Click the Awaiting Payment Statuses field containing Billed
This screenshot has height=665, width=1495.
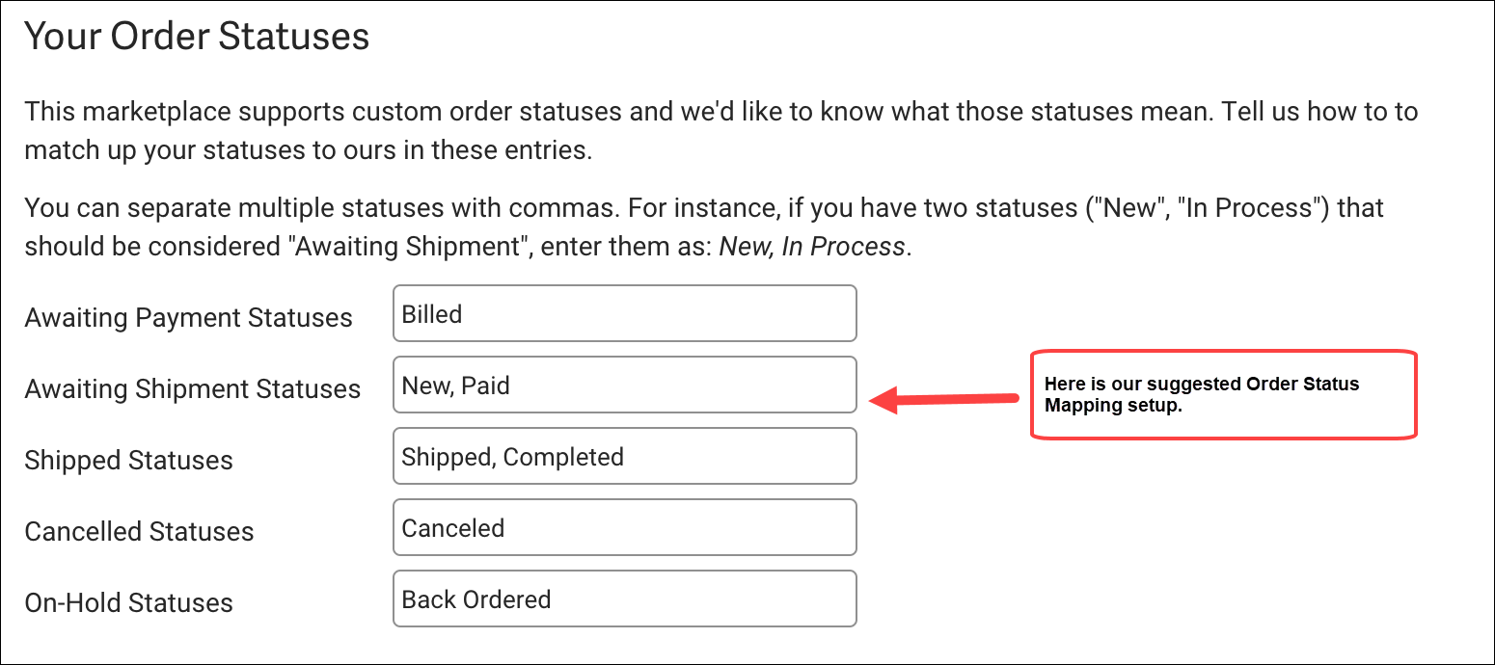625,313
